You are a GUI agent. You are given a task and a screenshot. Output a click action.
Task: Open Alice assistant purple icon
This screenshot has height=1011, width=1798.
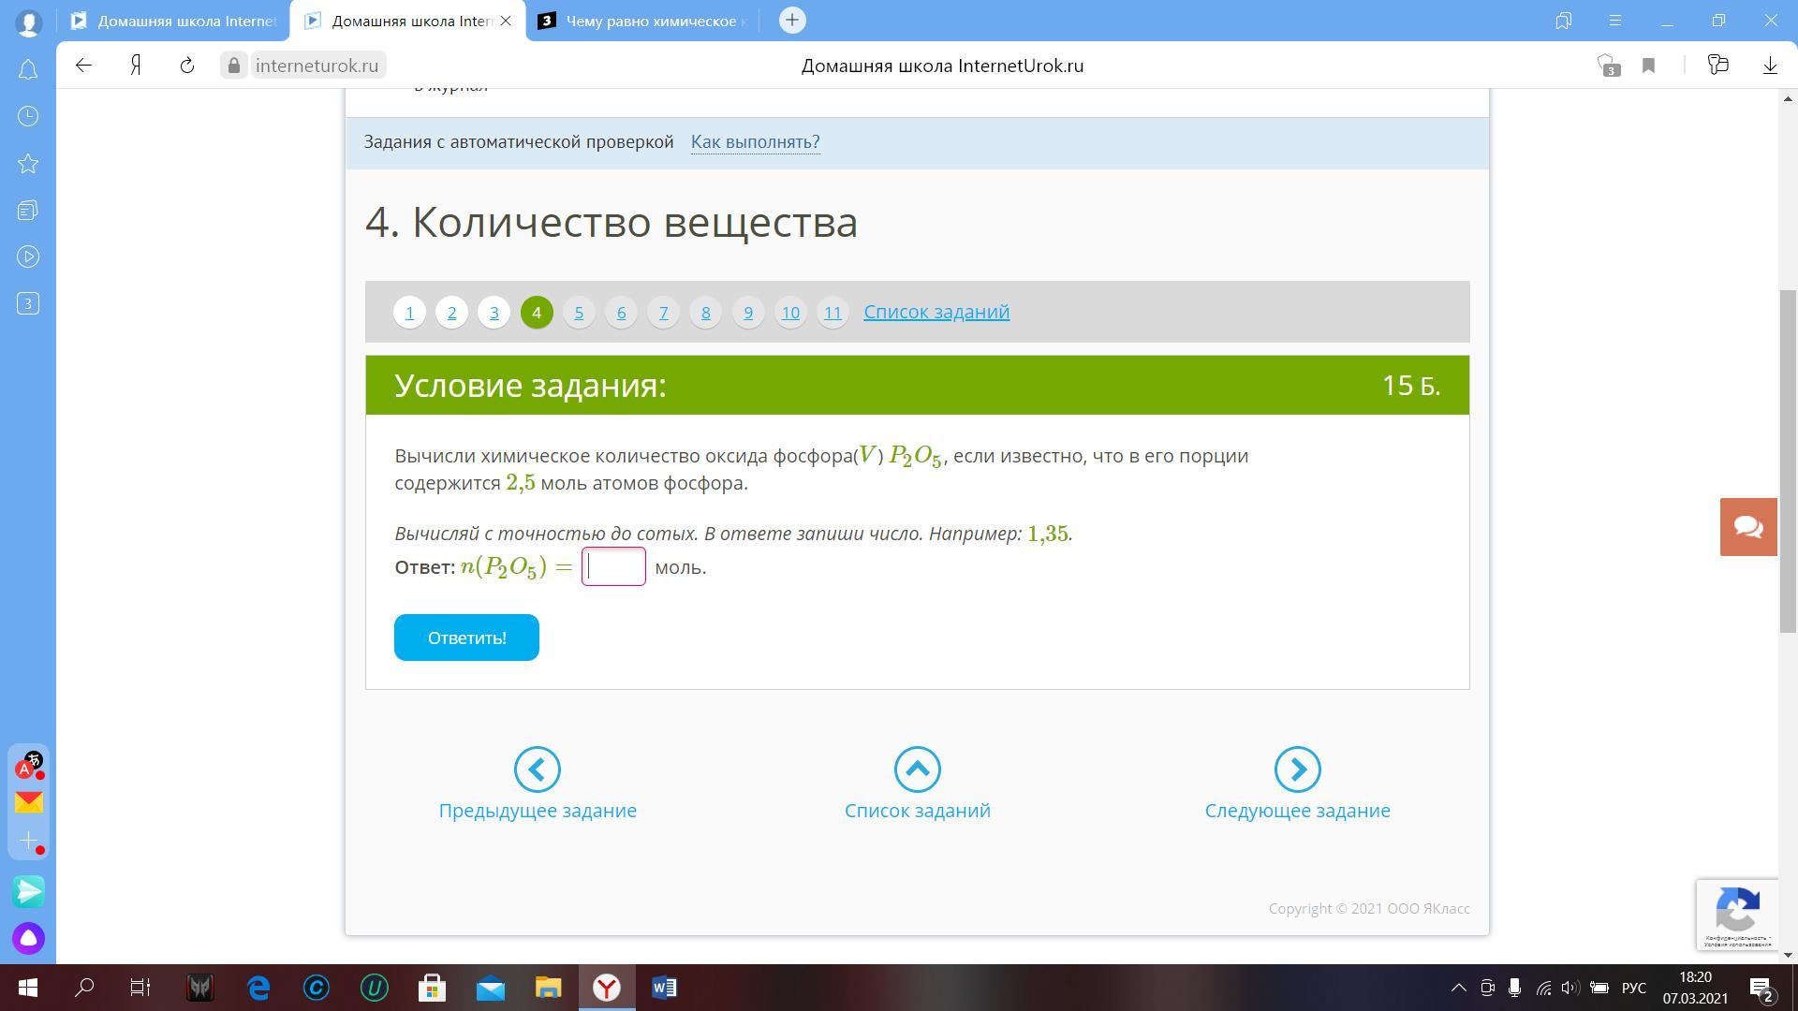point(28,938)
